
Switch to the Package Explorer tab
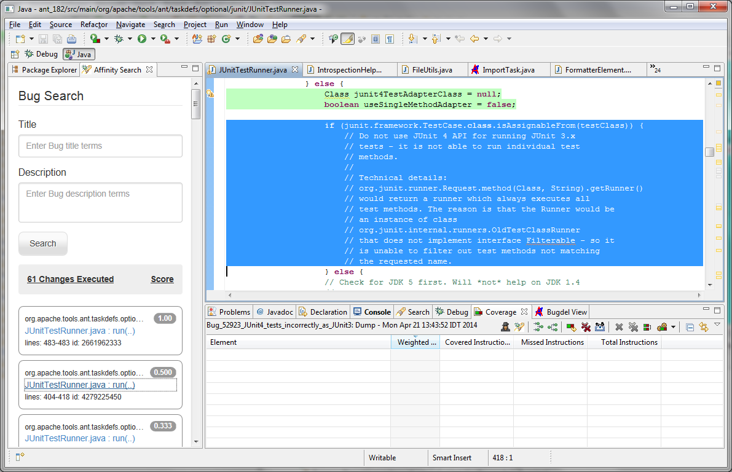point(44,69)
